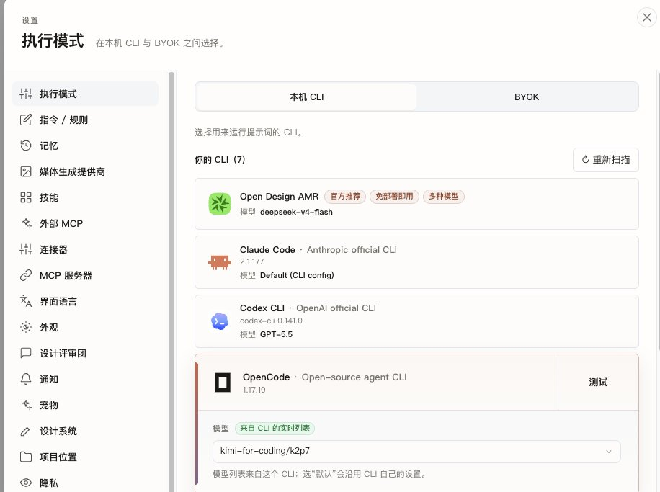Click the 来自 CLI 的实时列表 badge

[x=275, y=429]
